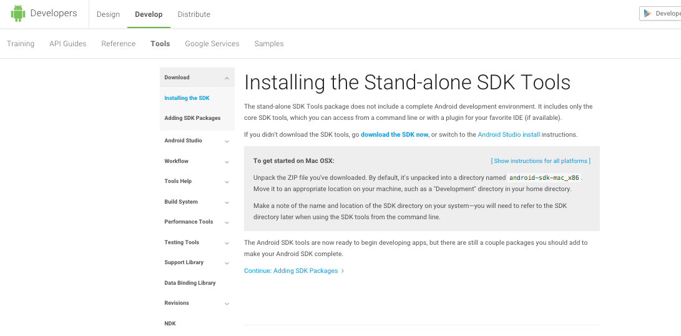Viewport: 681px width, 336px height.
Task: Open the Developer Console button
Action: [x=660, y=14]
